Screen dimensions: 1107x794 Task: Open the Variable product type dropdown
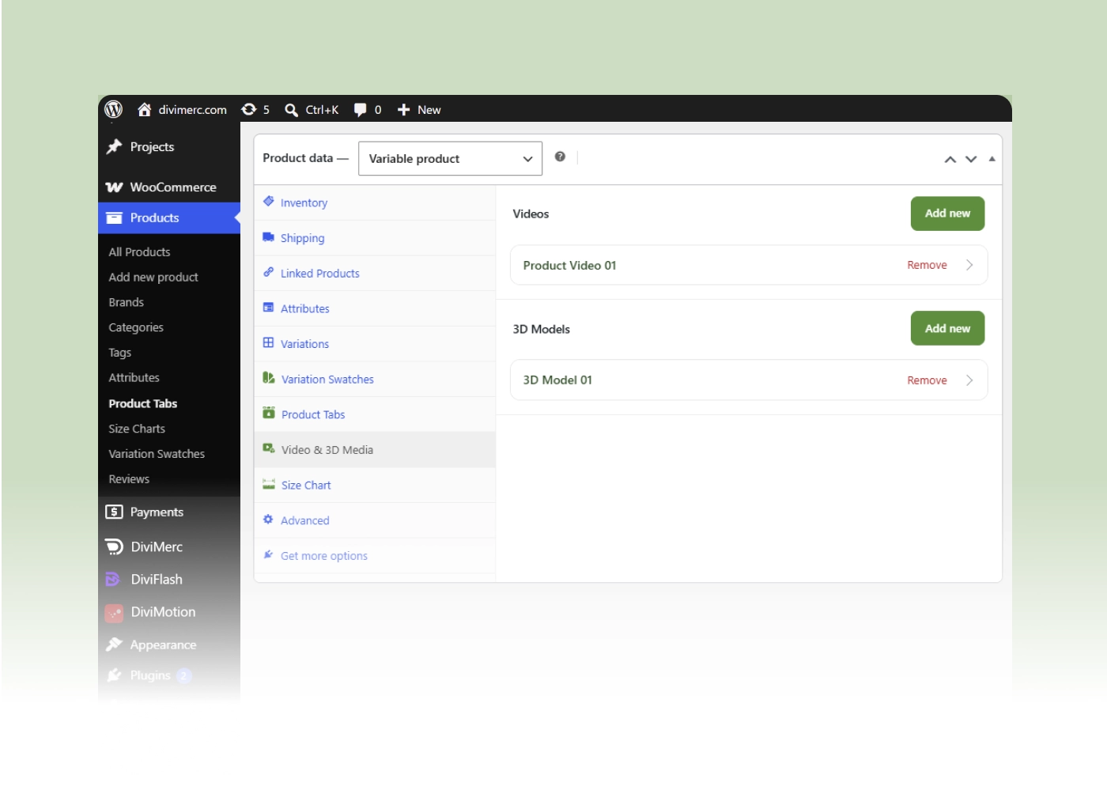450,158
